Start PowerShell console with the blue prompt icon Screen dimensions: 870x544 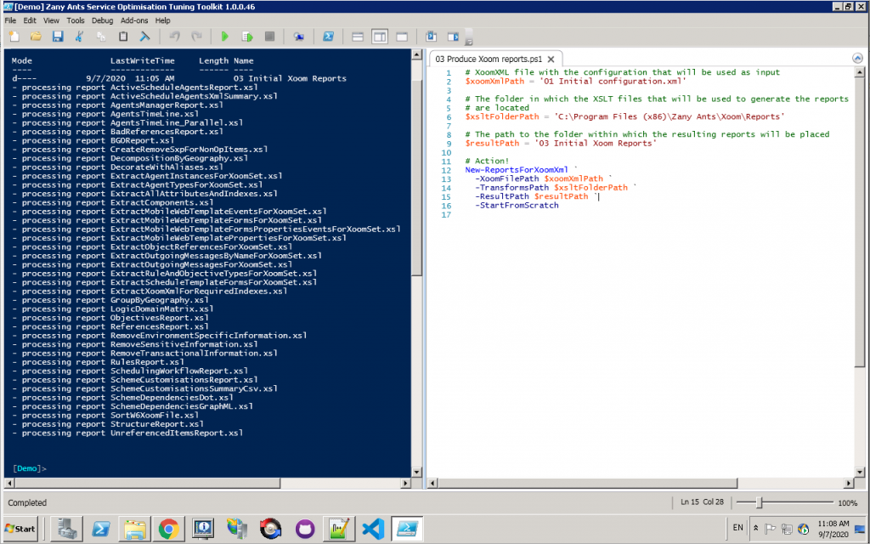coord(329,37)
